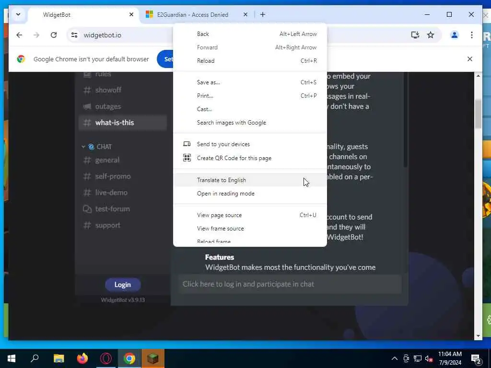Select the WidgetBot tab
Viewport: 491px width, 368px height.
(x=83, y=15)
